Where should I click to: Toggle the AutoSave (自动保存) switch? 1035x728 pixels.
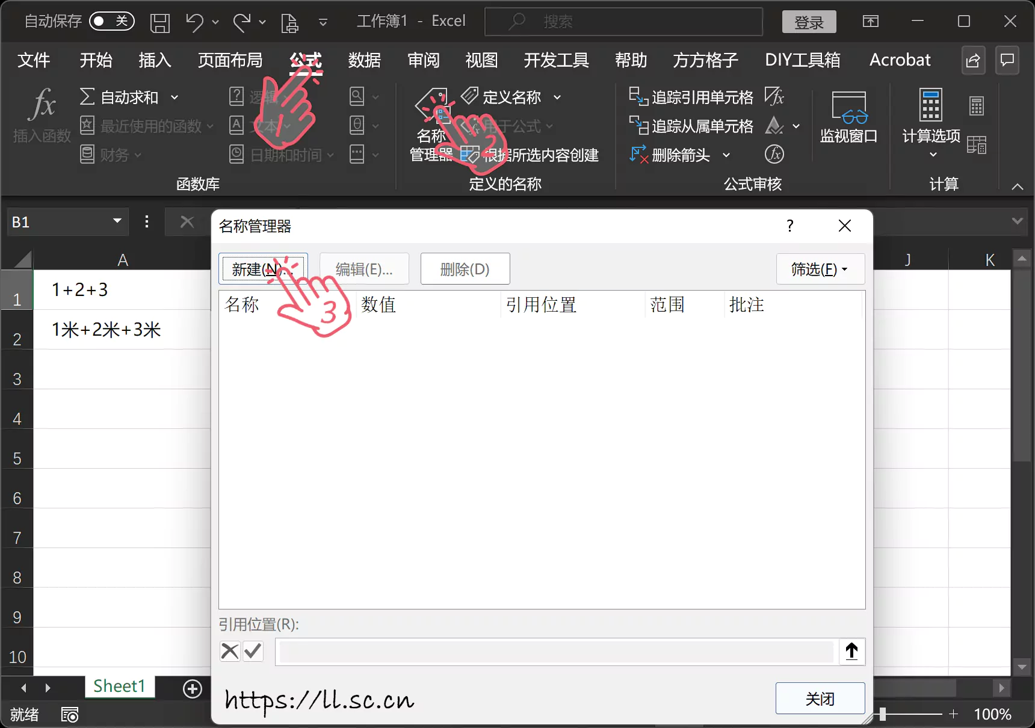pyautogui.click(x=111, y=22)
